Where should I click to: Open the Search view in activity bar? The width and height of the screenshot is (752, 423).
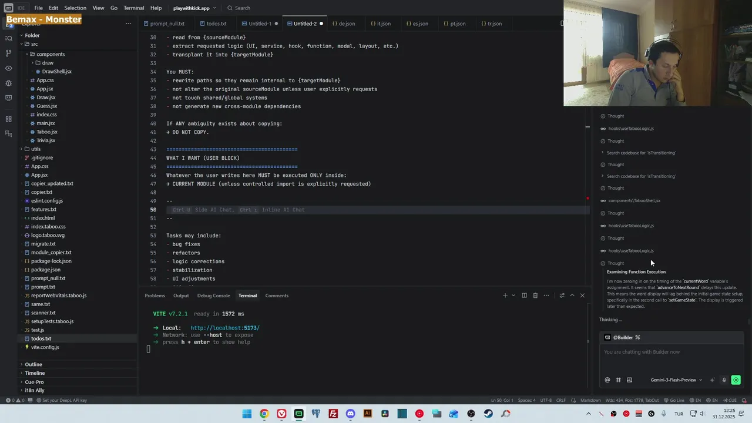8,38
